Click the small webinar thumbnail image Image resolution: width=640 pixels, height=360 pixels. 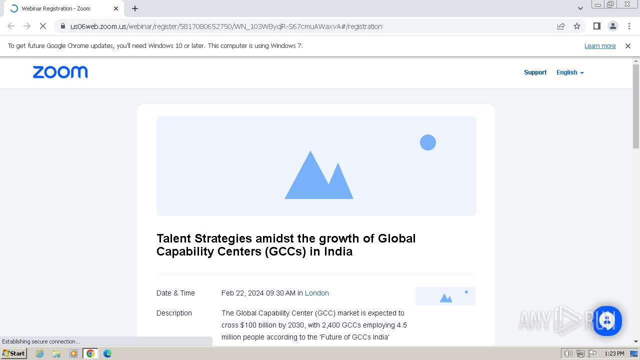coord(445,296)
